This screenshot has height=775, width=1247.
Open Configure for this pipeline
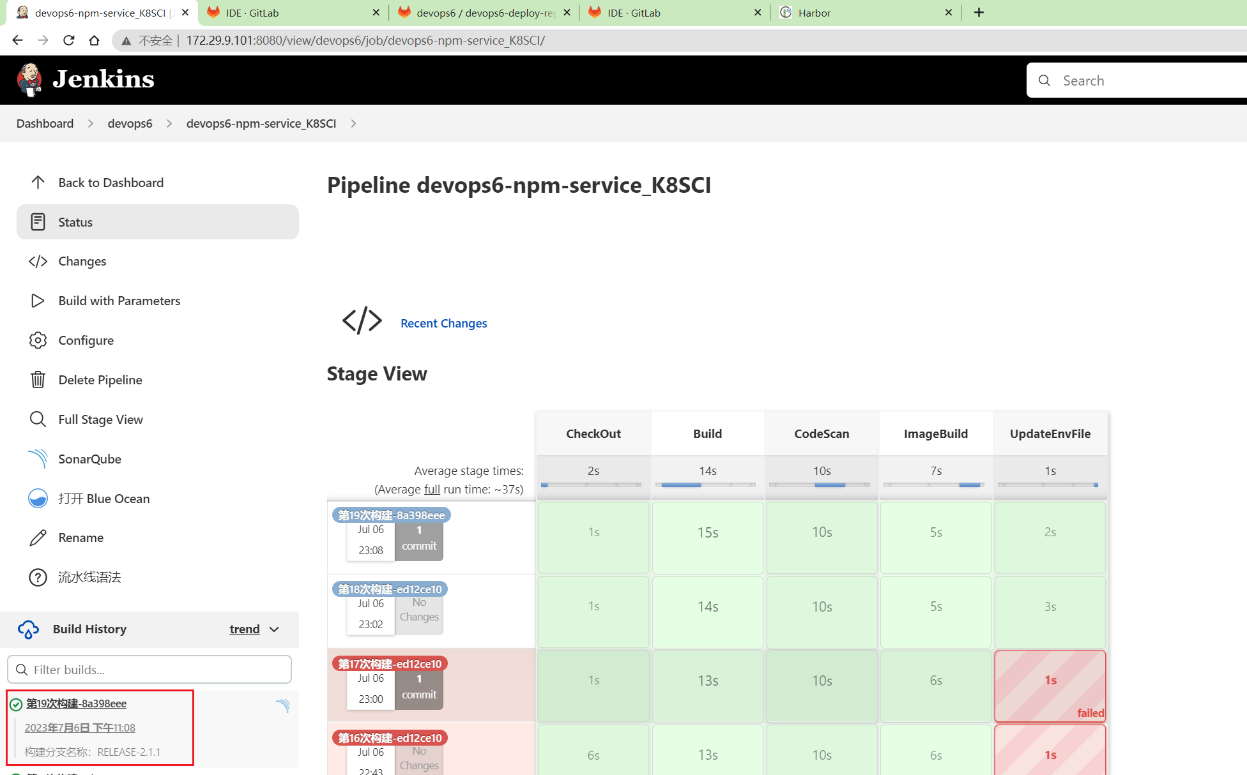[158, 340]
